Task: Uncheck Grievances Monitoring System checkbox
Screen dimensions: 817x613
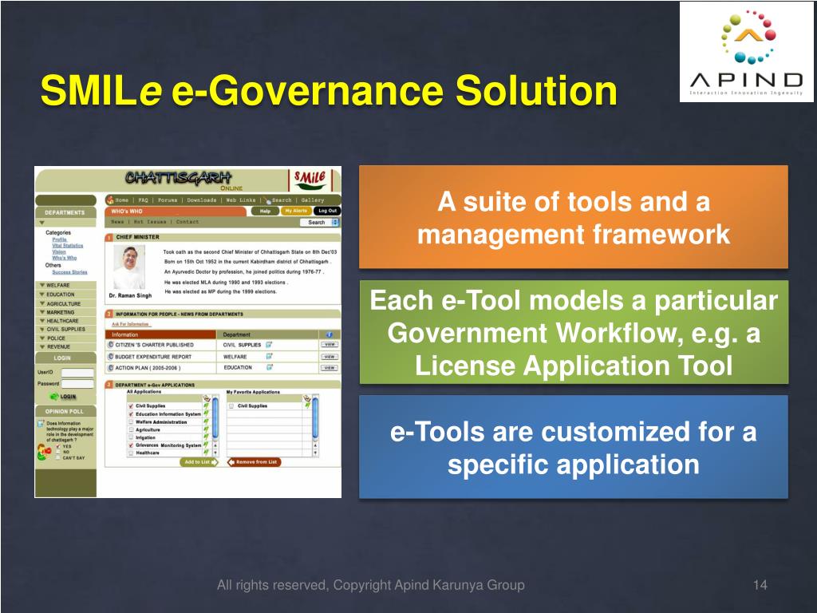Action: 131,445
